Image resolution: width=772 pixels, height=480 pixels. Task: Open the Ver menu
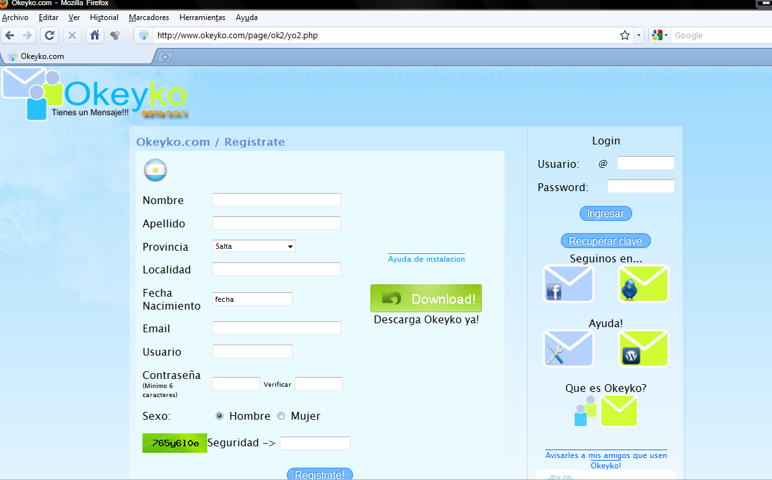click(74, 17)
